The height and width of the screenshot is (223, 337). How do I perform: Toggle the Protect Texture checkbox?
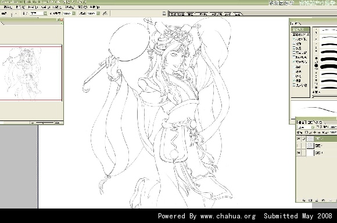294,85
